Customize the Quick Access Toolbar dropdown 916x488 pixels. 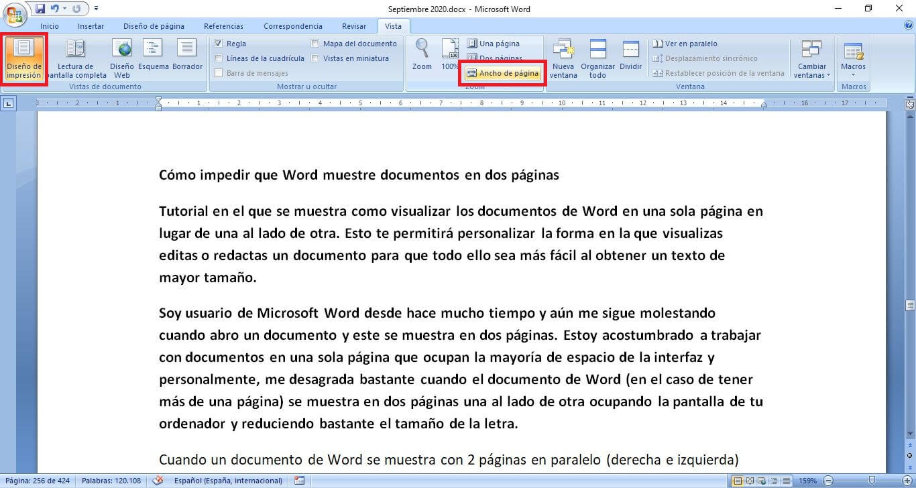tap(96, 9)
